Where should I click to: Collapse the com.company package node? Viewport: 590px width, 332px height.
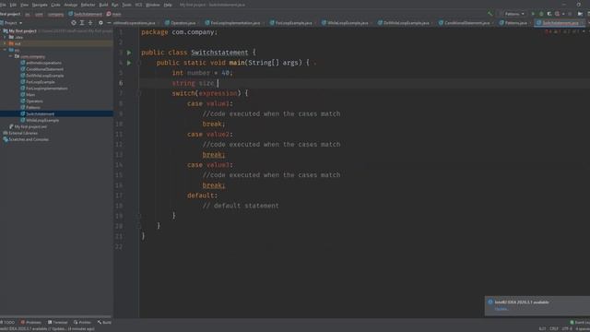10,56
